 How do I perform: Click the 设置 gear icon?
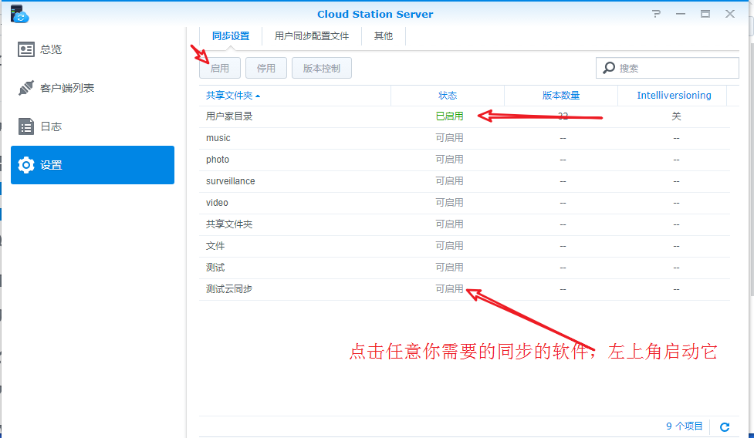(26, 165)
